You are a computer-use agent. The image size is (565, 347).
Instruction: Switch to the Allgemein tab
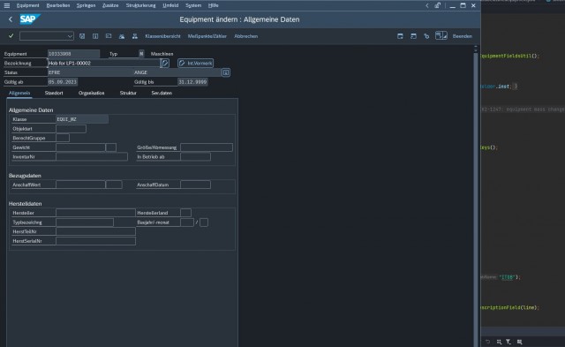pos(19,93)
